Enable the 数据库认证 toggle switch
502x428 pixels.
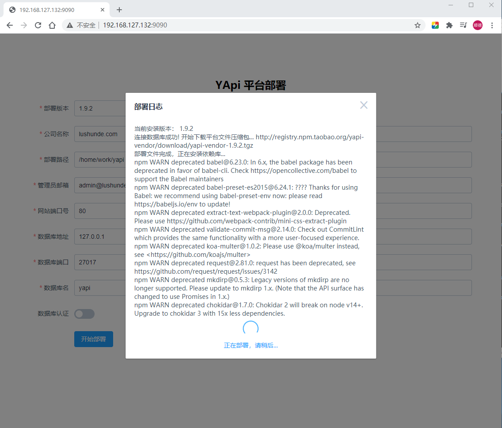click(x=84, y=314)
